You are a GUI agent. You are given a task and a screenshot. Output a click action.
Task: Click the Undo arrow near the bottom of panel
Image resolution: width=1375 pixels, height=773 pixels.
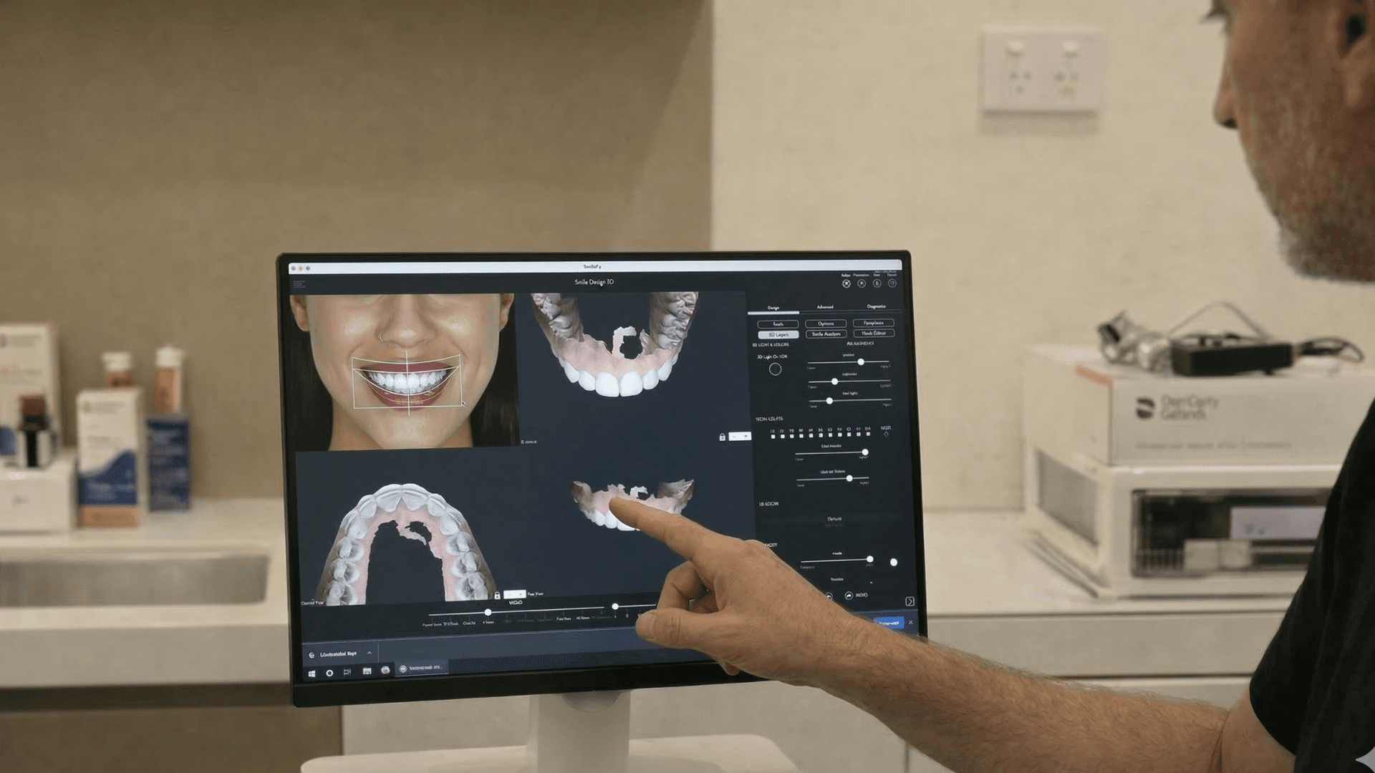pyautogui.click(x=829, y=597)
